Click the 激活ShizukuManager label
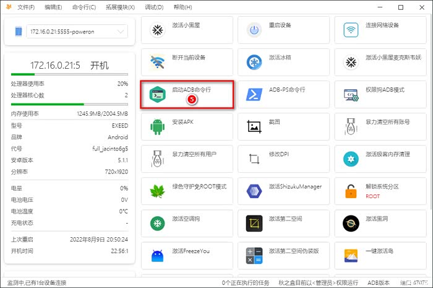Screen dimensions: 433x288 296,186
